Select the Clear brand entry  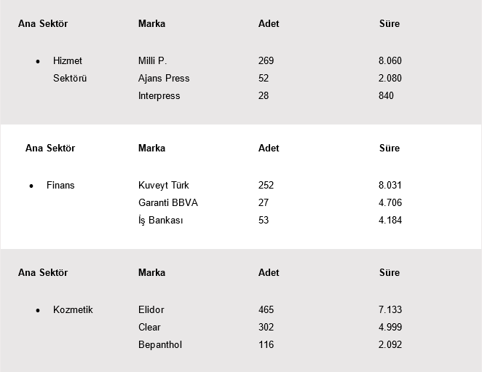(149, 328)
